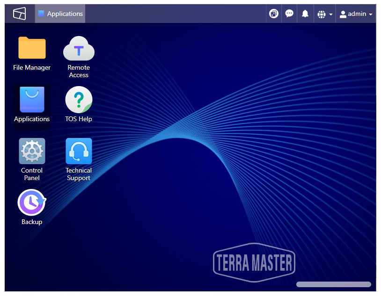Open the language globe dropdown
The image size is (381, 297).
(x=325, y=14)
